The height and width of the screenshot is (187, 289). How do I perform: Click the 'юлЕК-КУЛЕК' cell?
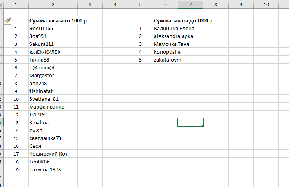[x=45, y=52]
